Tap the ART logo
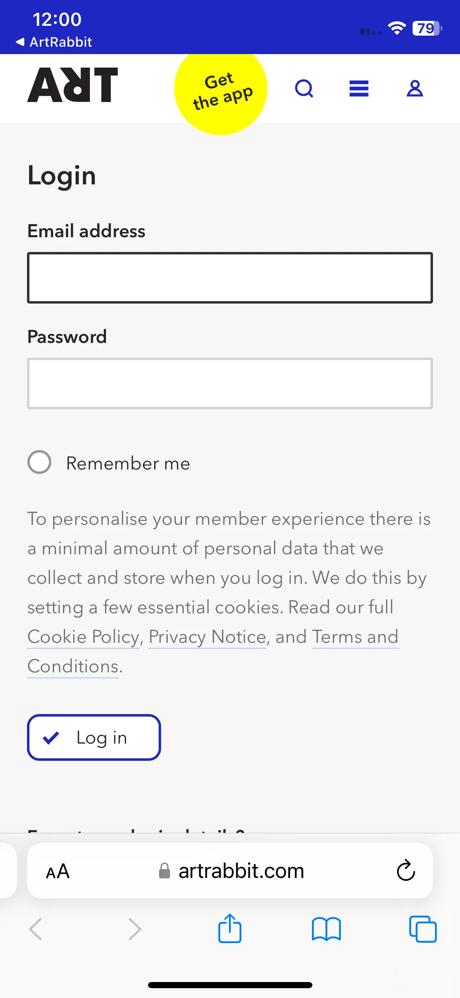Image resolution: width=460 pixels, height=998 pixels. (x=73, y=85)
